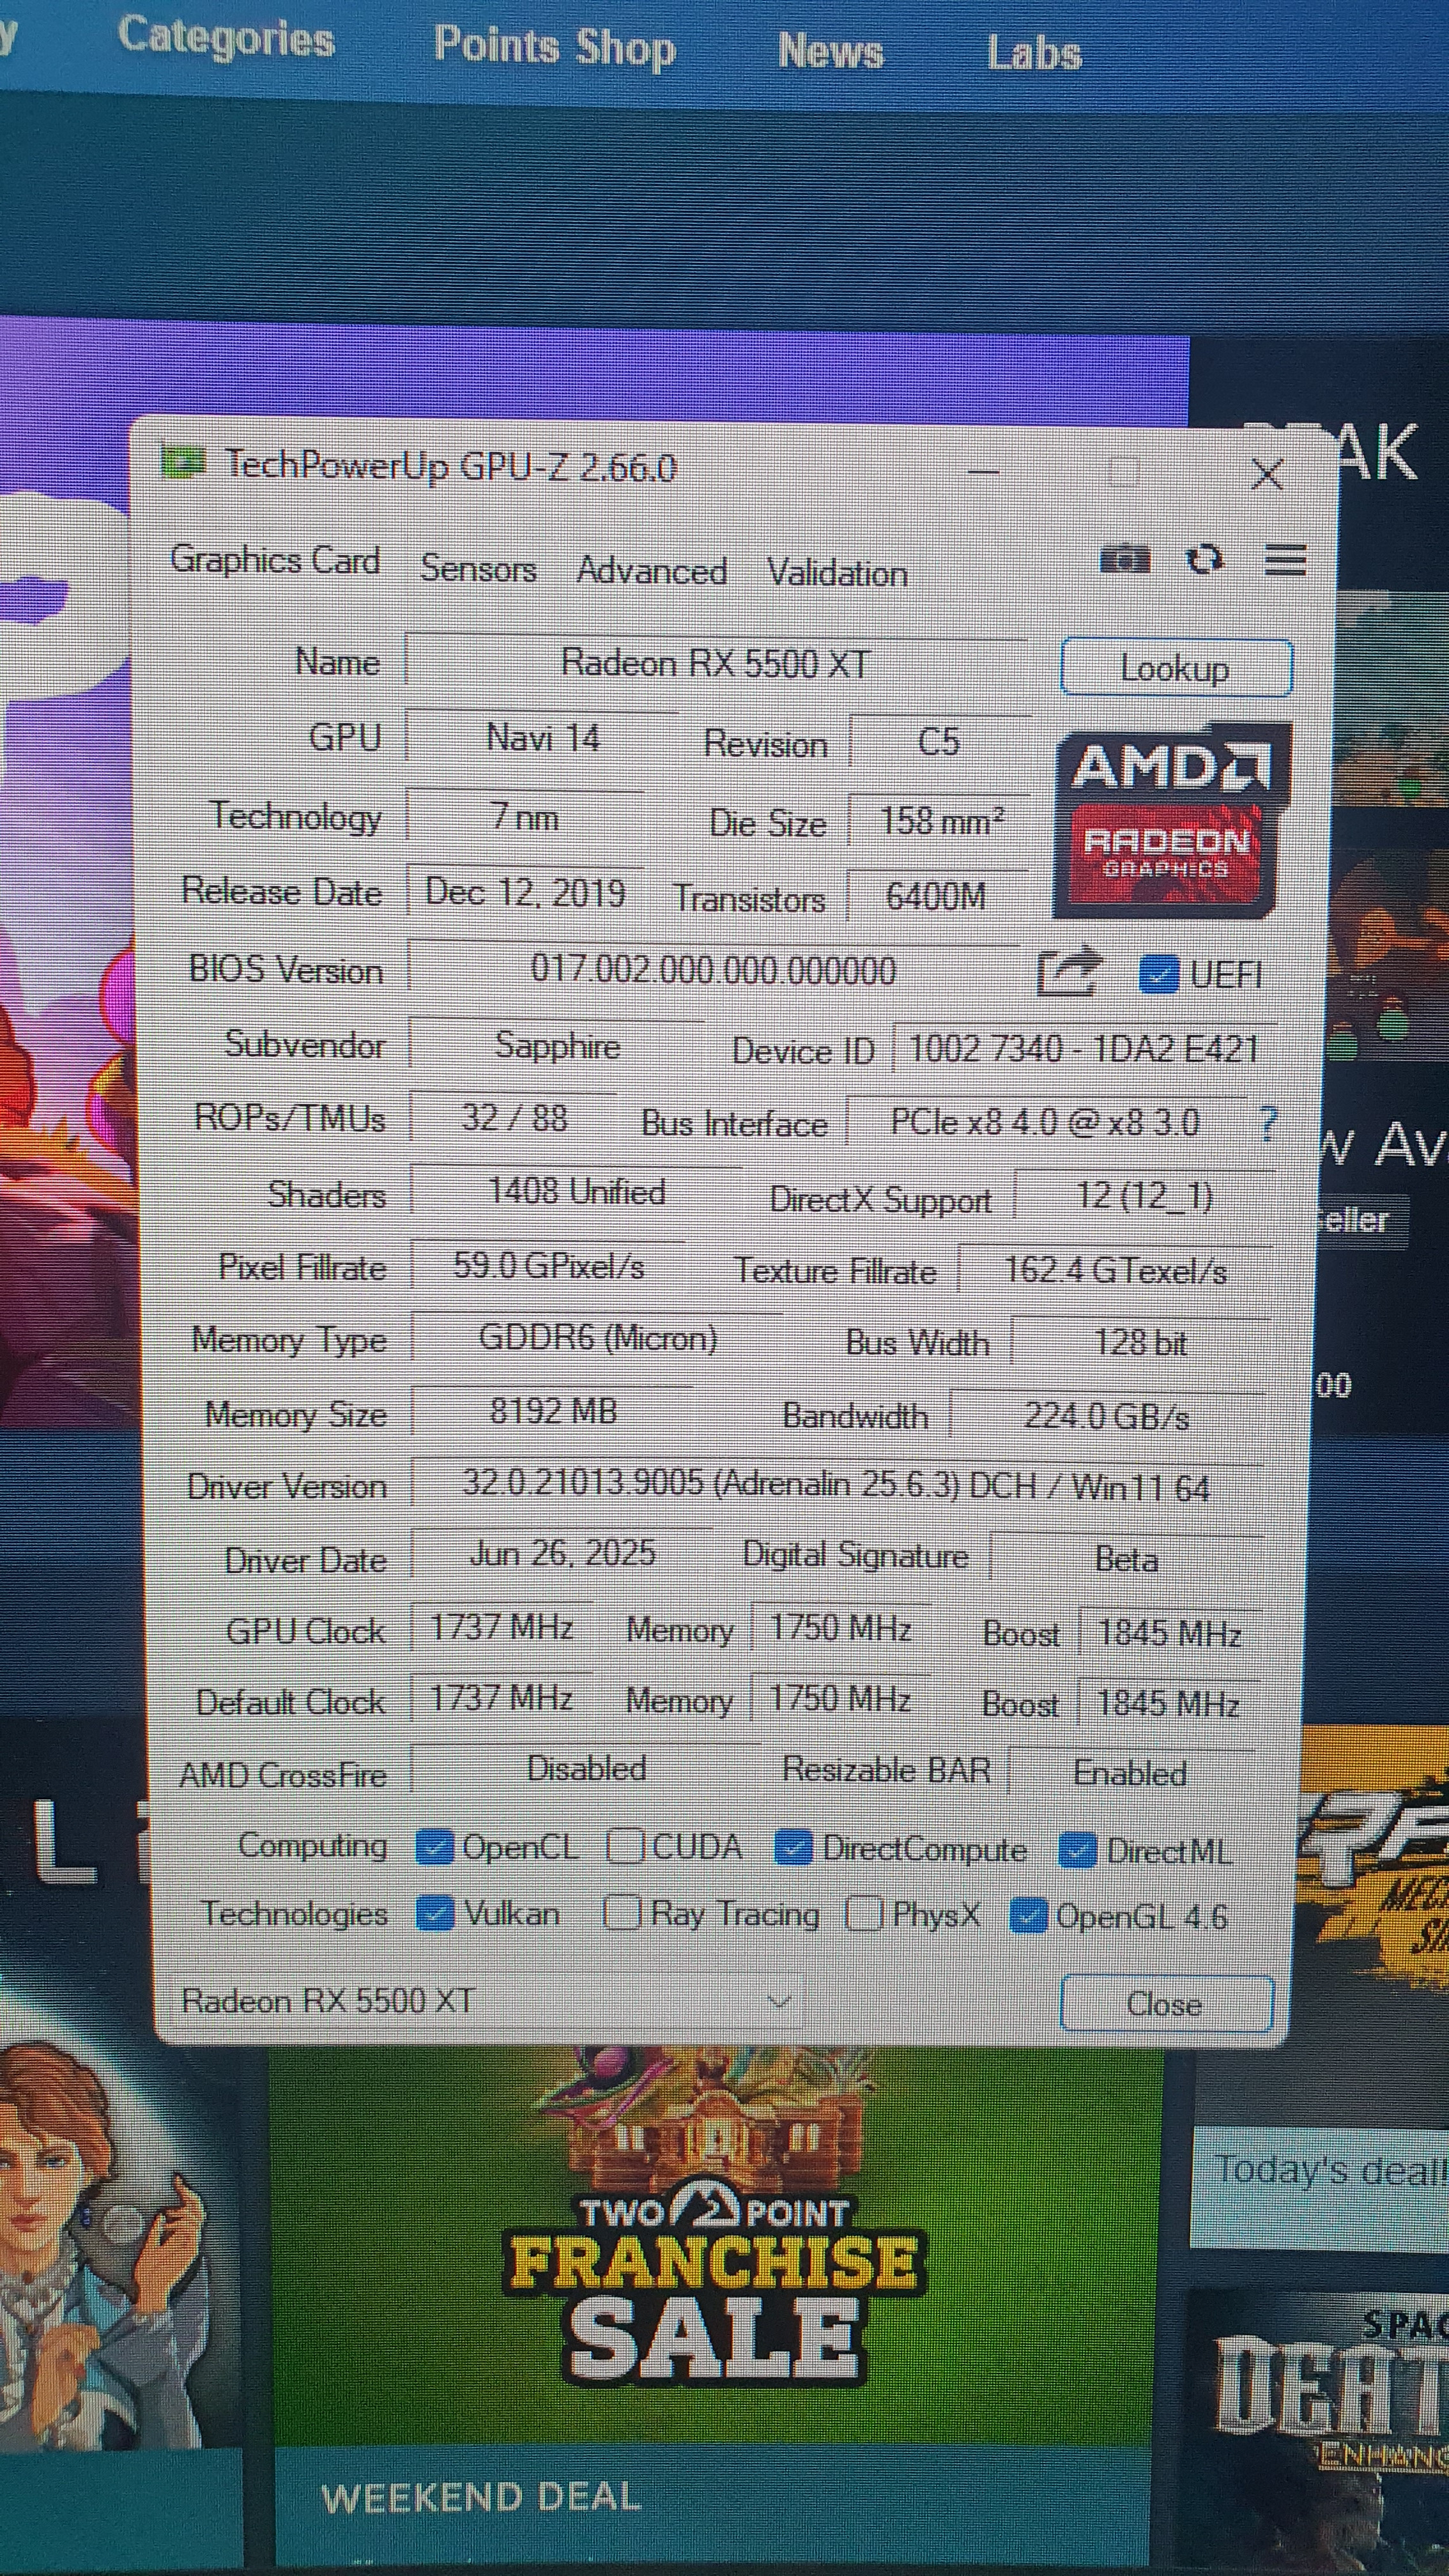Open News in the Steam store menu
The image size is (1449, 2576).
point(831,51)
